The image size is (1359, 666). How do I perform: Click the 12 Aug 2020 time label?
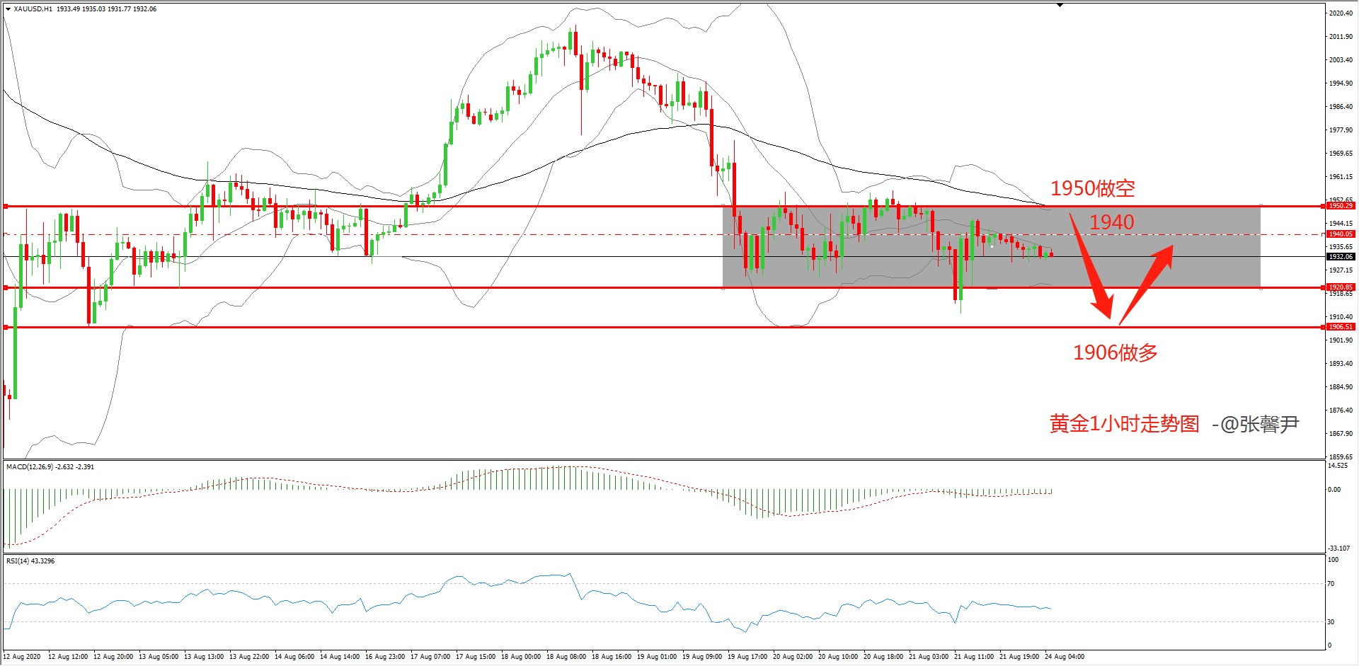[22, 657]
